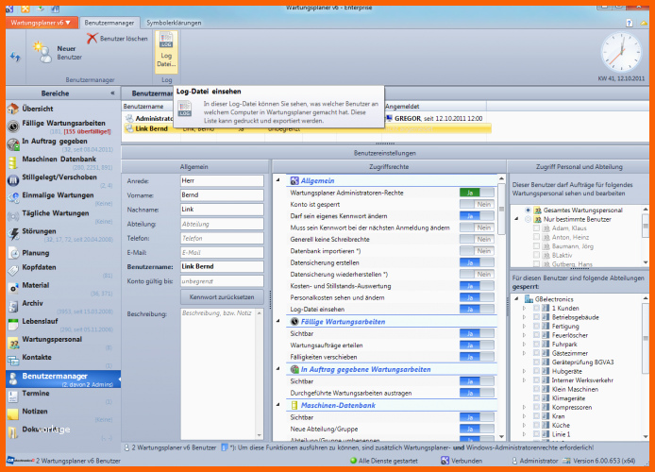
Task: Collapse the GBelectronics tree node
Action: pyautogui.click(x=517, y=299)
